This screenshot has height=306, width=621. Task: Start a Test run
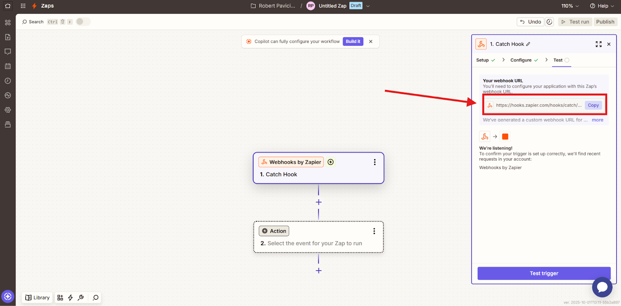pos(575,22)
